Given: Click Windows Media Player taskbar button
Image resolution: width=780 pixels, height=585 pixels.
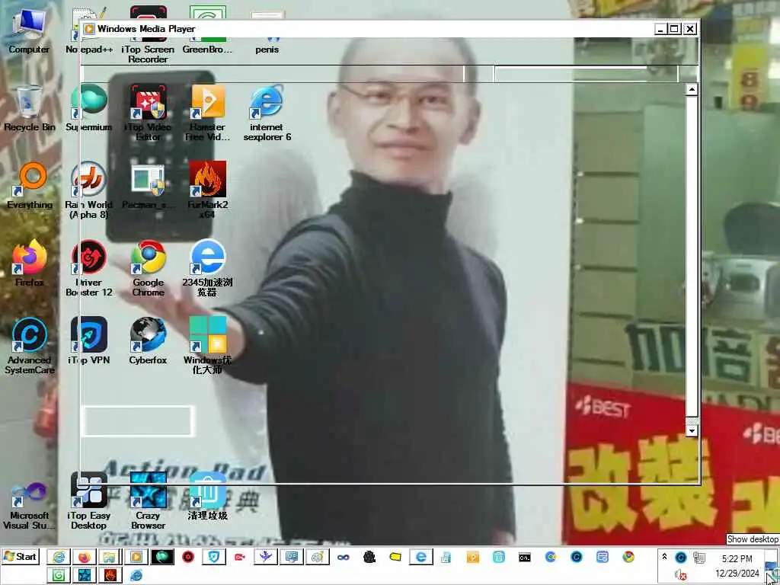Looking at the screenshot, I should point(136,557).
